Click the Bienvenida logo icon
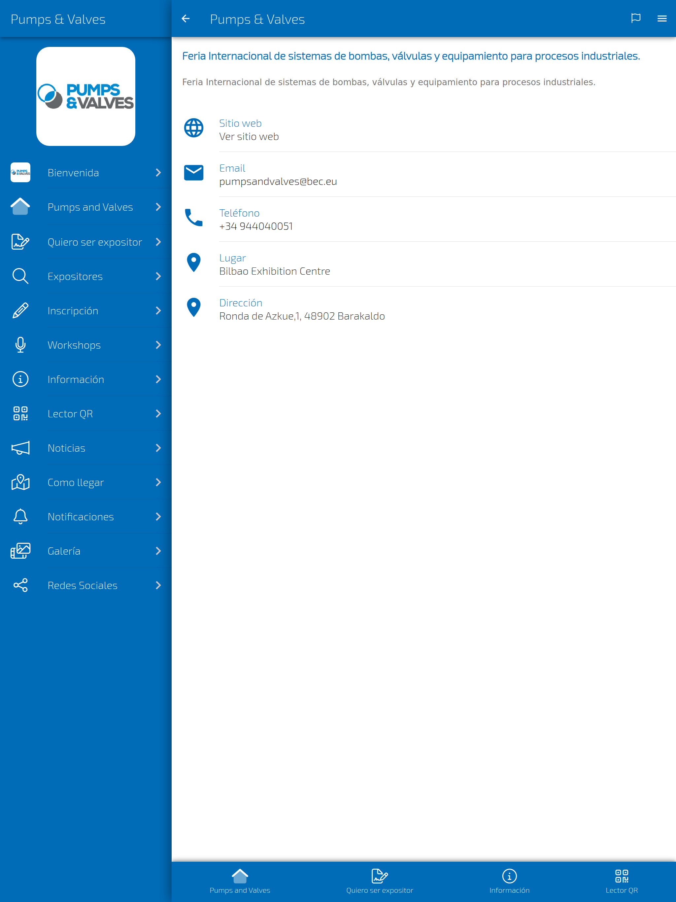The width and height of the screenshot is (676, 902). [20, 172]
